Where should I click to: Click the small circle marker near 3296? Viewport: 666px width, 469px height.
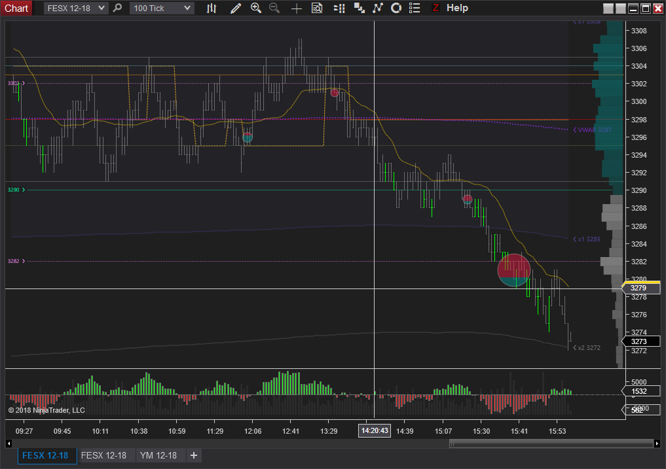pyautogui.click(x=248, y=137)
